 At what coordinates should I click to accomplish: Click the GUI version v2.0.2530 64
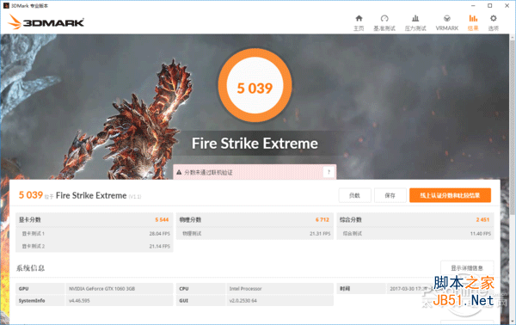click(243, 301)
